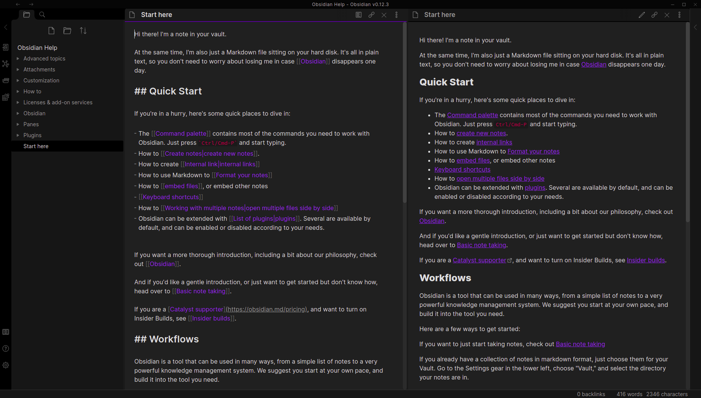Navigate forward arrow in title bar
Viewport: 701px width, 398px height.
tap(31, 4)
